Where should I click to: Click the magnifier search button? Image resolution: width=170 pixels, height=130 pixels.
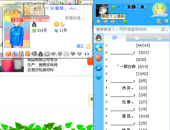(x=163, y=29)
